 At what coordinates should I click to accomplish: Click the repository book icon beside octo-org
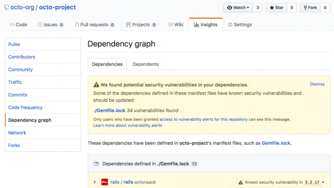pos(7,8)
